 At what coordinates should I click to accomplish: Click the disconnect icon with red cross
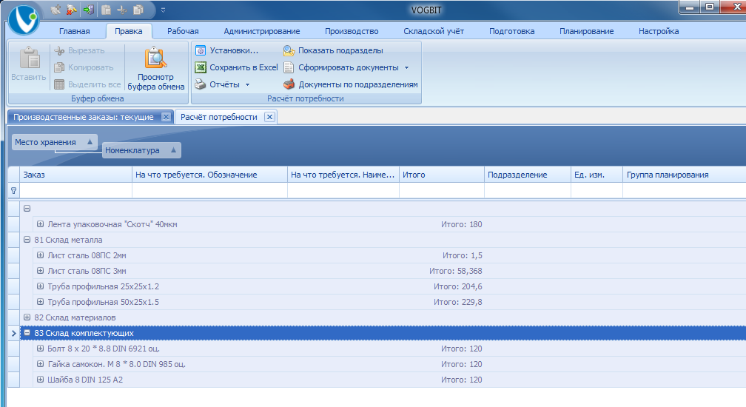click(x=72, y=10)
